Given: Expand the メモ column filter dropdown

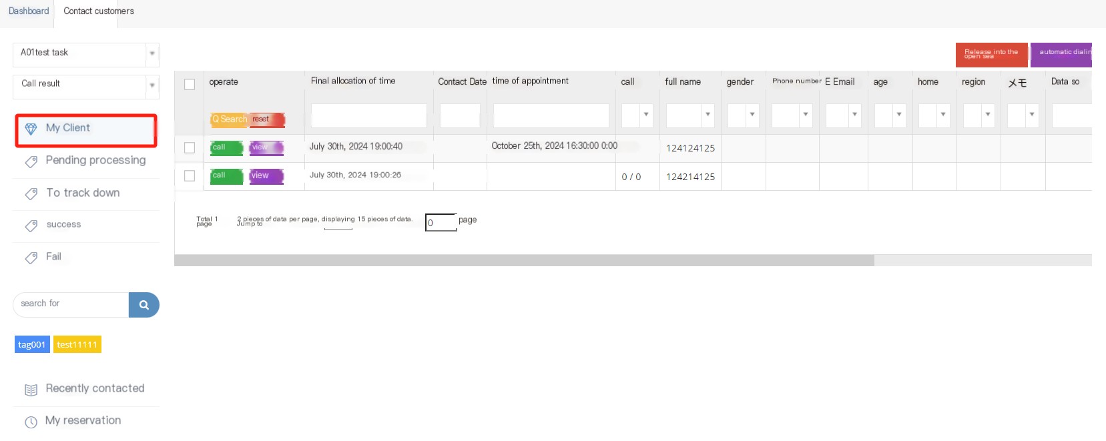Looking at the screenshot, I should (x=1032, y=115).
